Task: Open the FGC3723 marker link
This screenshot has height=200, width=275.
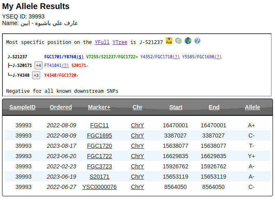Action: pos(99,166)
